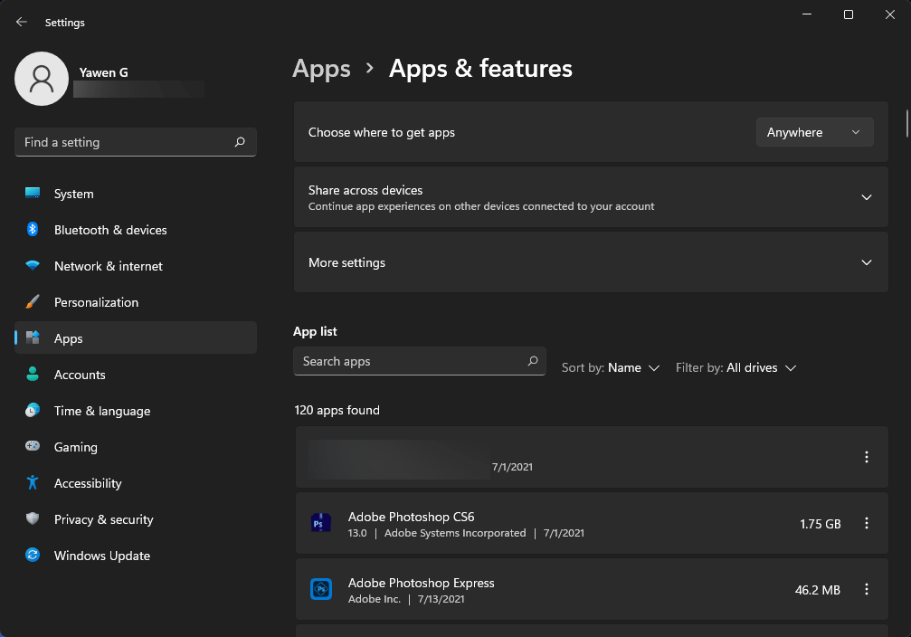
Task: Open more options for the 7/1/2021 blurred app
Action: pos(867,457)
